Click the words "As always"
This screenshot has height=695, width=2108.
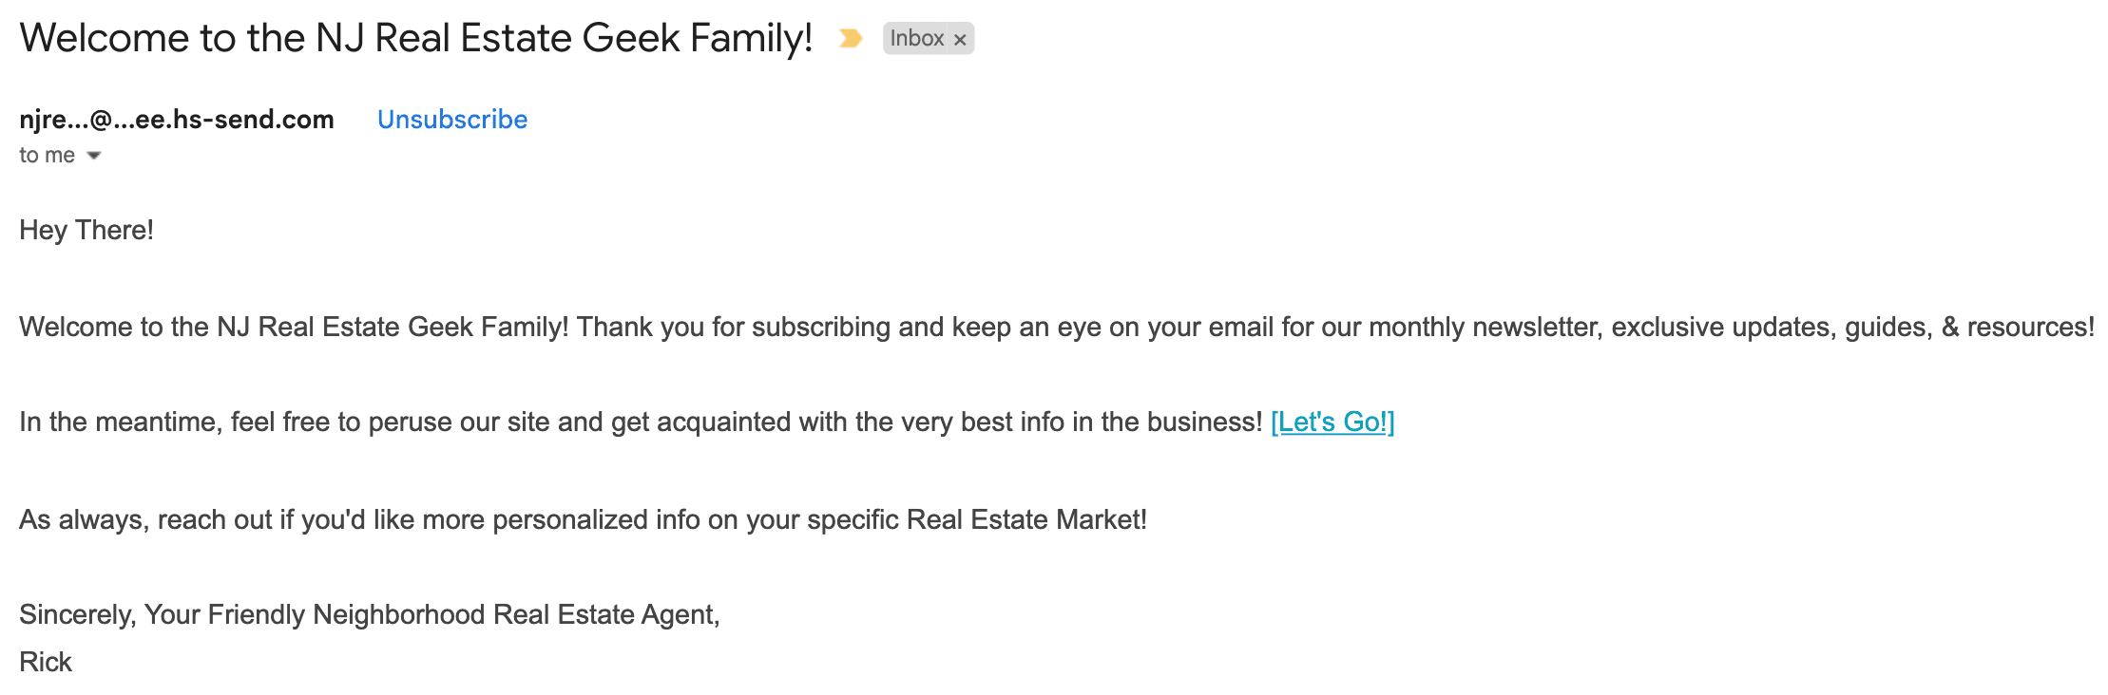click(x=84, y=520)
